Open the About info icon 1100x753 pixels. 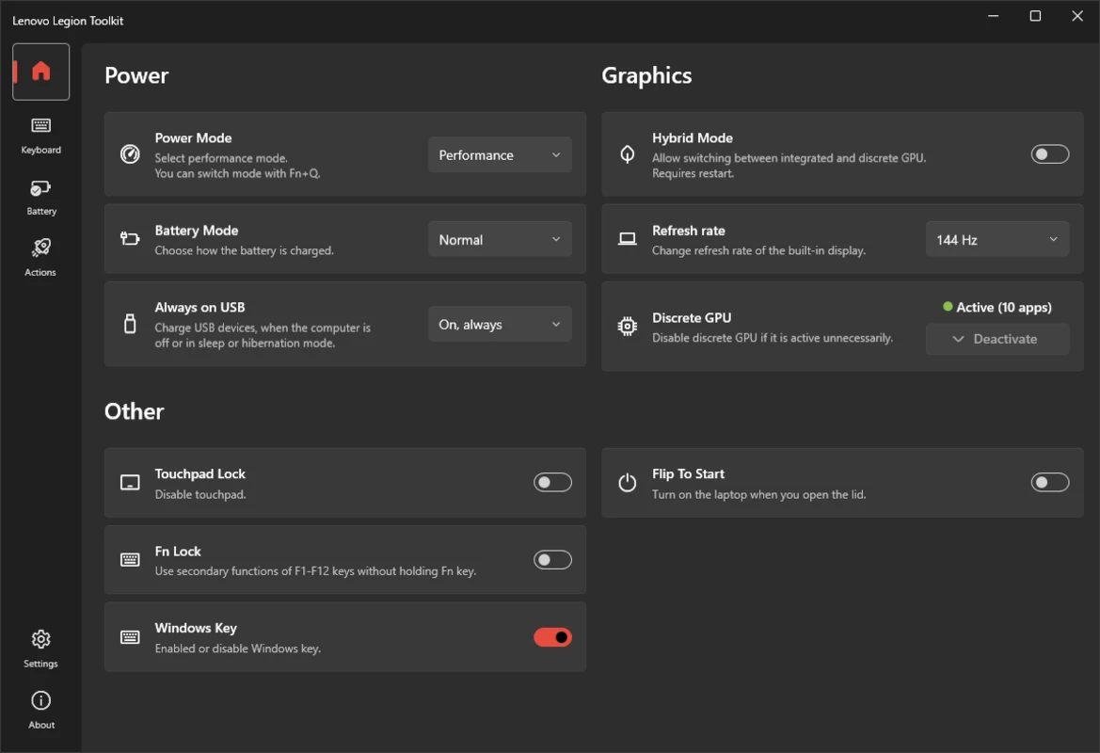pyautogui.click(x=40, y=700)
